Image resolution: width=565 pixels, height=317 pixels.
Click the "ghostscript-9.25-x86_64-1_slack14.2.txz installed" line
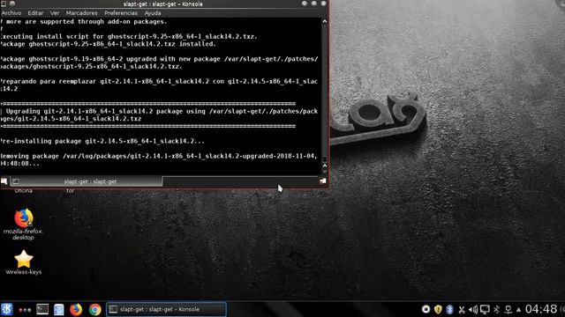(x=108, y=44)
